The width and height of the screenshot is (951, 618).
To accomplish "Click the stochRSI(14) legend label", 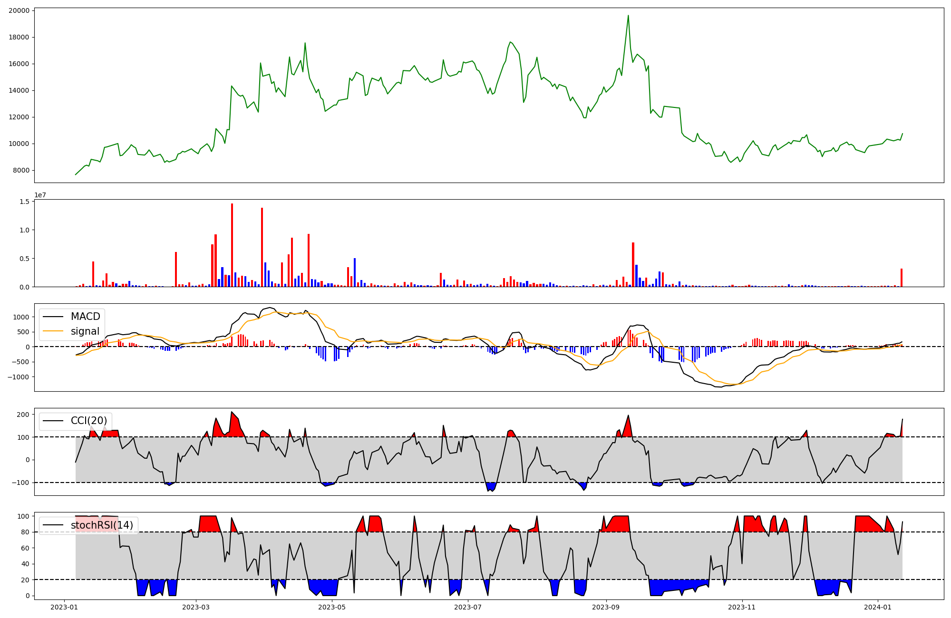I will click(102, 525).
